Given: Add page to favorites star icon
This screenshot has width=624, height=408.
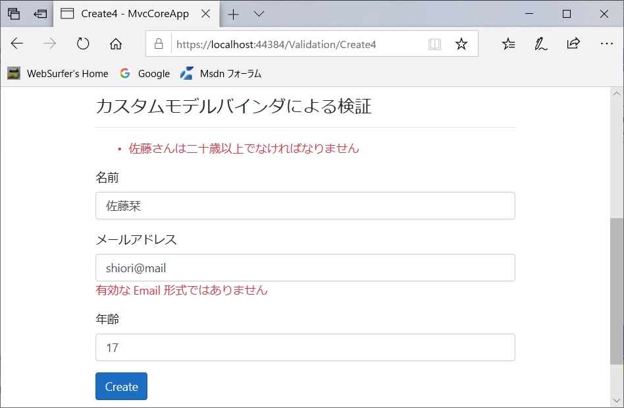Looking at the screenshot, I should (461, 44).
